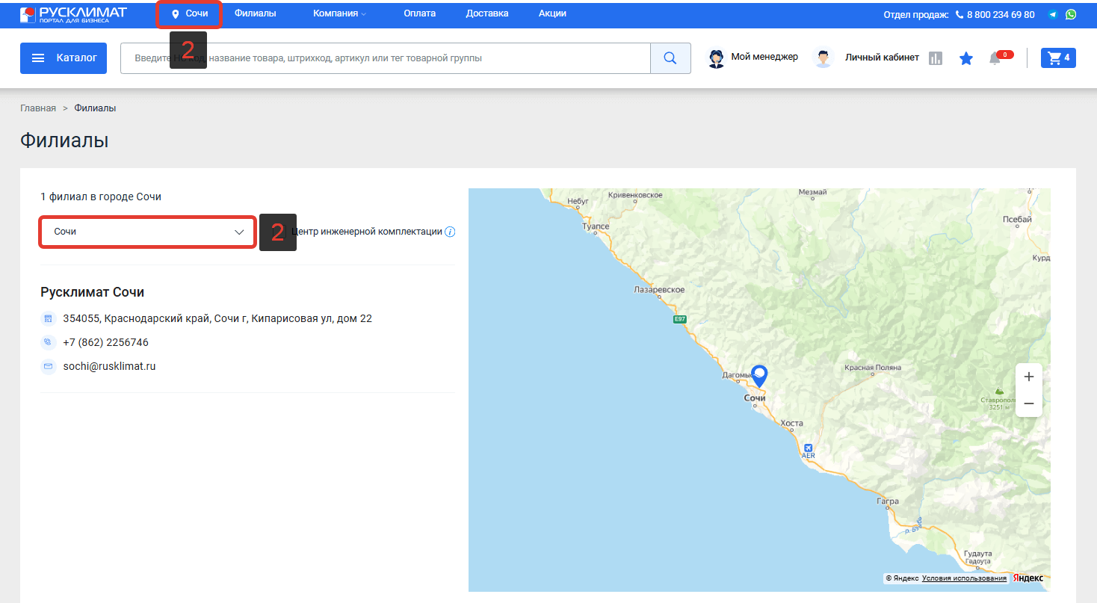This screenshot has width=1097, height=603.
Task: Call sales phone 8 800 234 69 80
Action: [x=1001, y=14]
